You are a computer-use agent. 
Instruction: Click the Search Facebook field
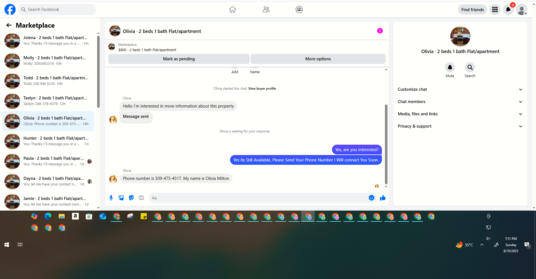pos(57,9)
